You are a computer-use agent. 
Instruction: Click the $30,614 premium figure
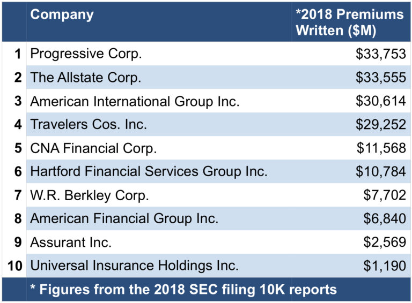[380, 101]
